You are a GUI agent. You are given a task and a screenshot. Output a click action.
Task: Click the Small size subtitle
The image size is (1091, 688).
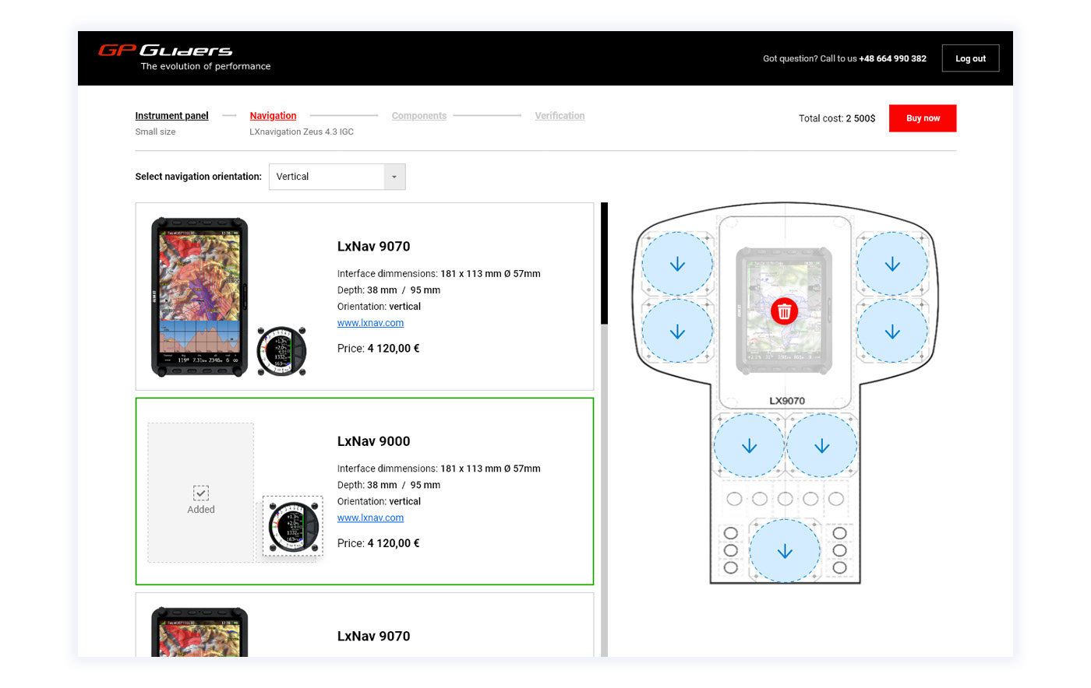[x=155, y=132]
